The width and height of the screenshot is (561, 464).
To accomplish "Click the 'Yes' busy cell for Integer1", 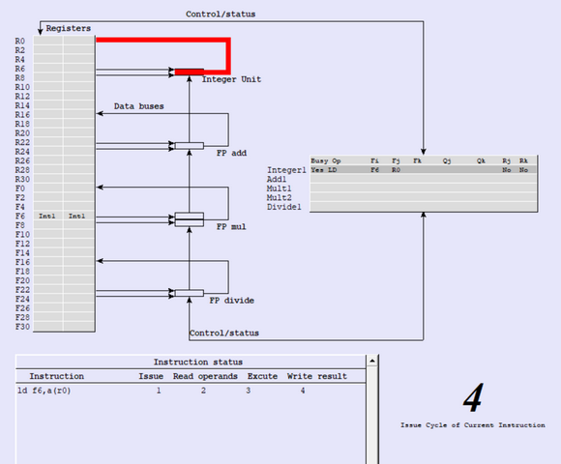I will [x=317, y=170].
